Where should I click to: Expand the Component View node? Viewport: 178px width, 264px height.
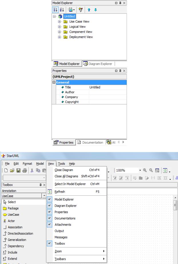tap(59, 32)
